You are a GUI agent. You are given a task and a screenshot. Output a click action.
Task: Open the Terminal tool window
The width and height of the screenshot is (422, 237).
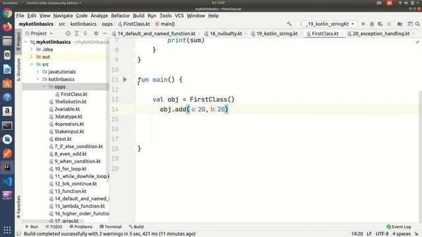pyautogui.click(x=111, y=226)
